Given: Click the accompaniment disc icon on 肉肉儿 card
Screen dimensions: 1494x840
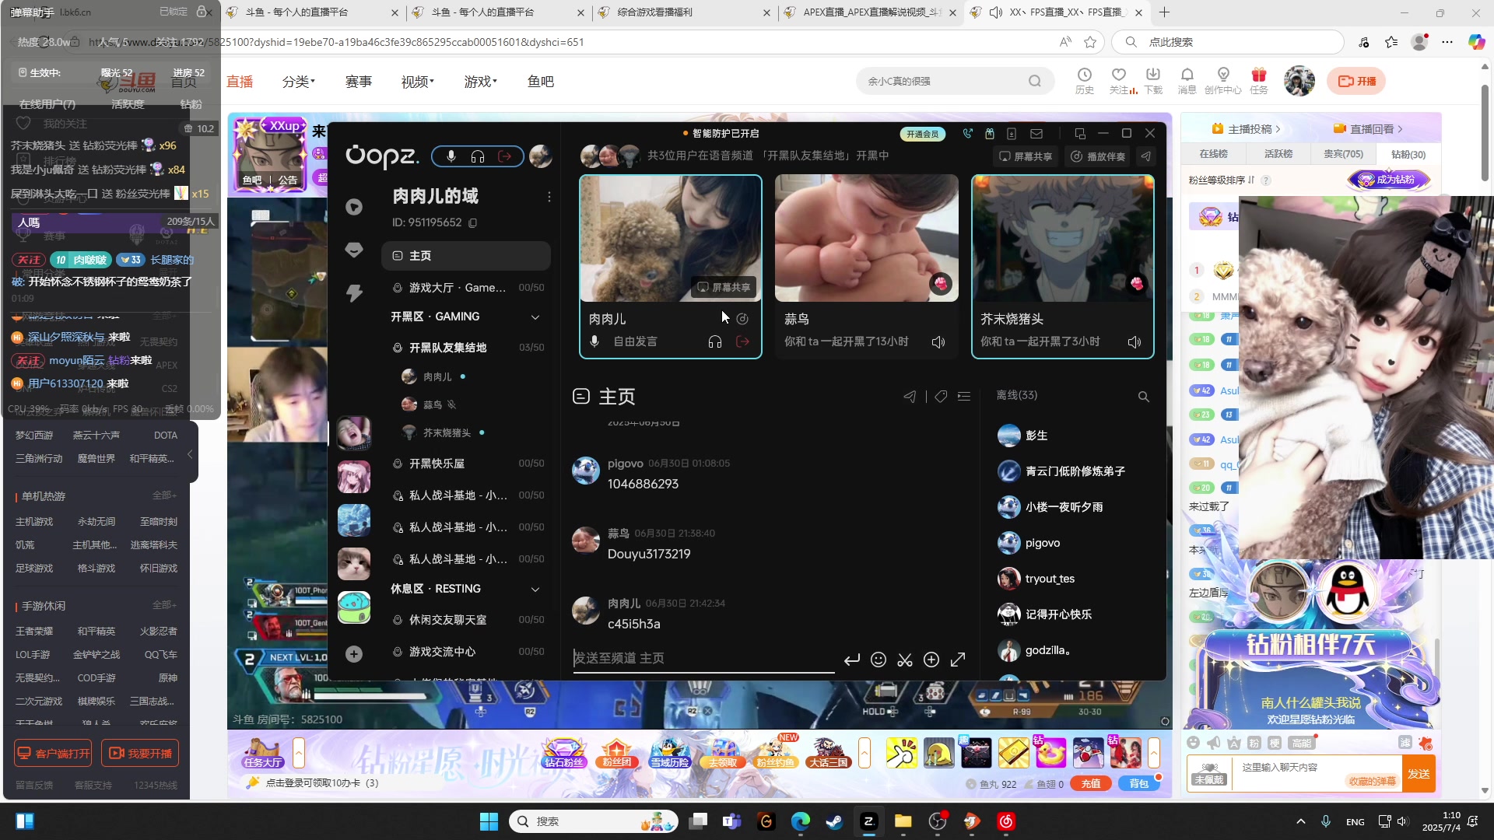Looking at the screenshot, I should point(742,319).
